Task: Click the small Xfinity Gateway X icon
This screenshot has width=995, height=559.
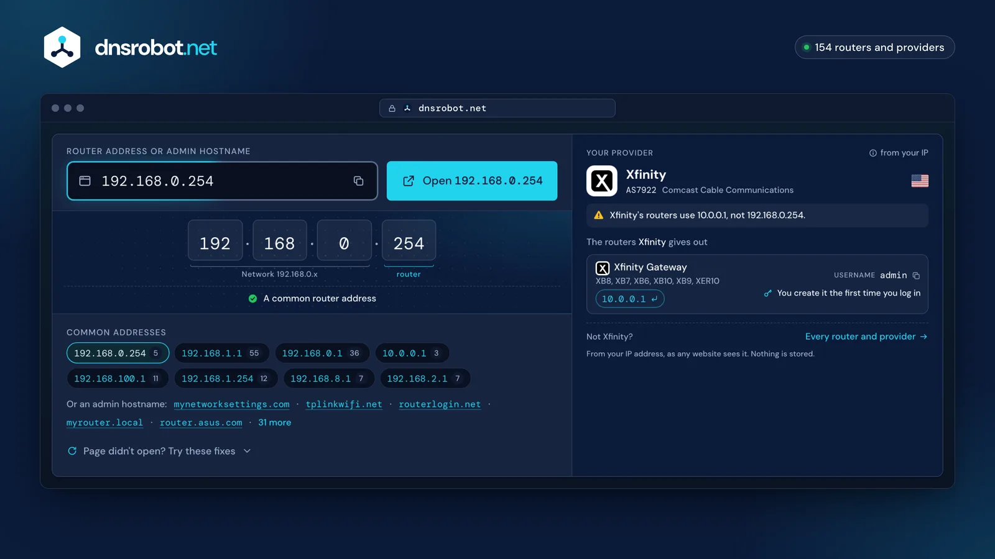Action: 603,268
